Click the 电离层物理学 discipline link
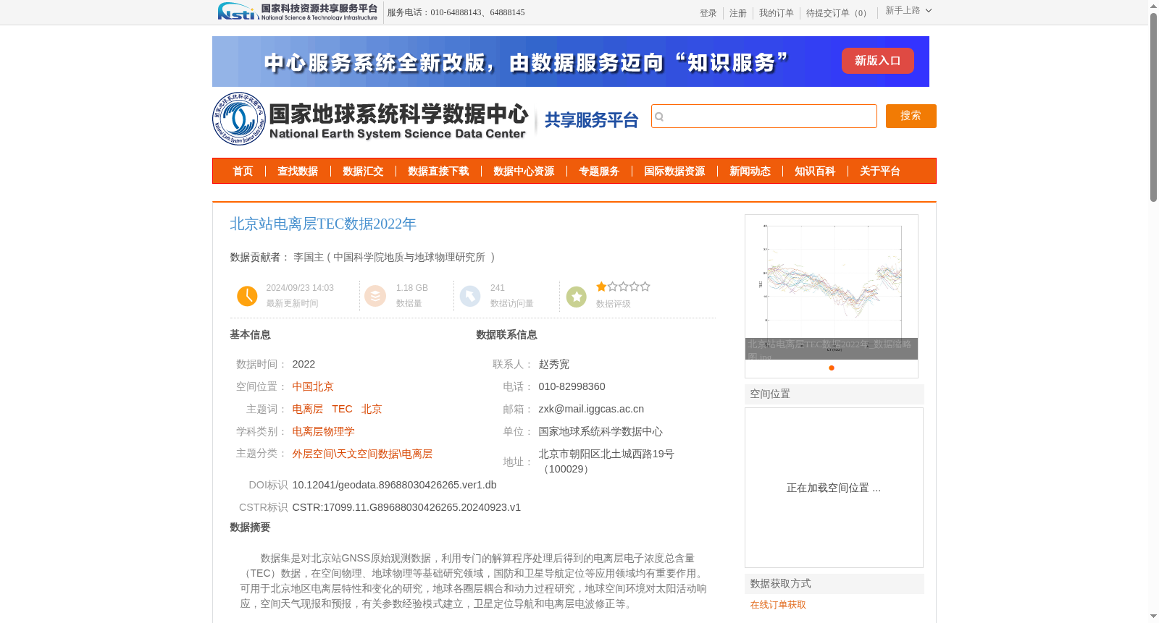The height and width of the screenshot is (623, 1159). coord(324,432)
